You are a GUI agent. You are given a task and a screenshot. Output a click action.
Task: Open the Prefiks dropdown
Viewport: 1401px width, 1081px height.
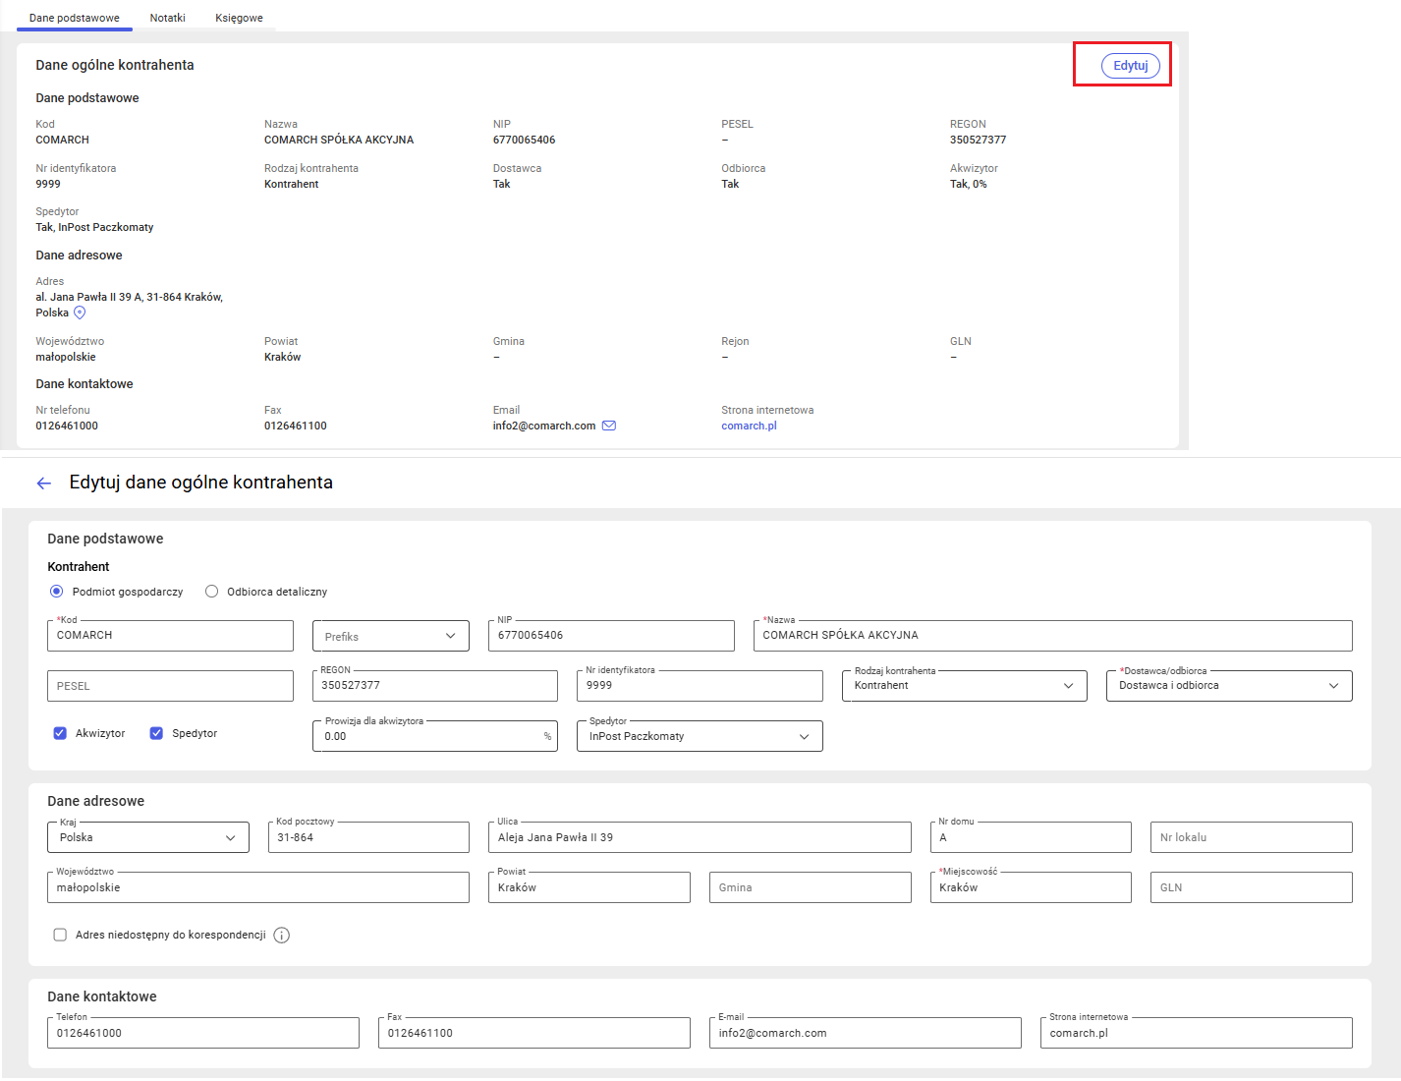pyautogui.click(x=390, y=636)
